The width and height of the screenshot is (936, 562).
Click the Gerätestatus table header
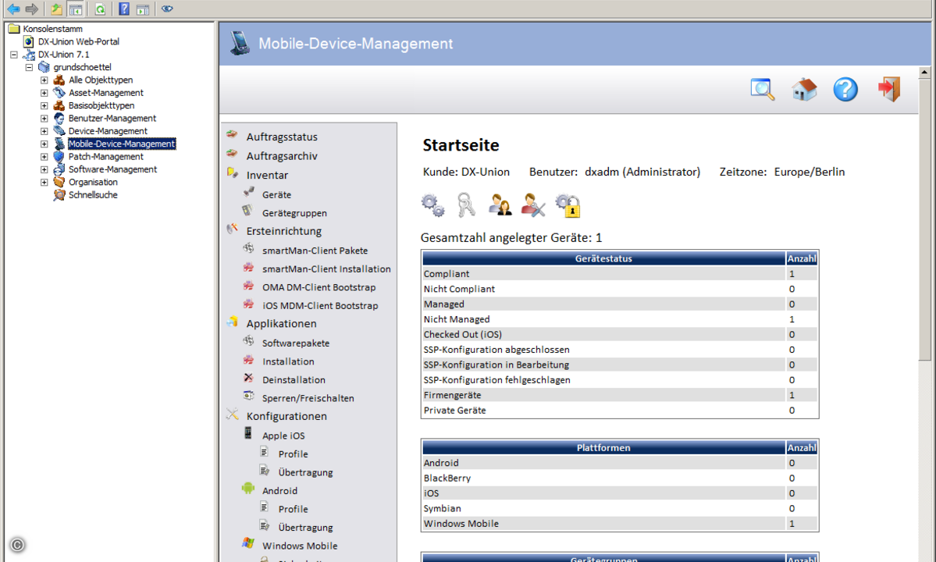point(603,258)
